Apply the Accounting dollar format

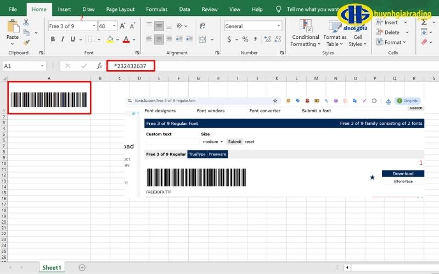(x=229, y=39)
